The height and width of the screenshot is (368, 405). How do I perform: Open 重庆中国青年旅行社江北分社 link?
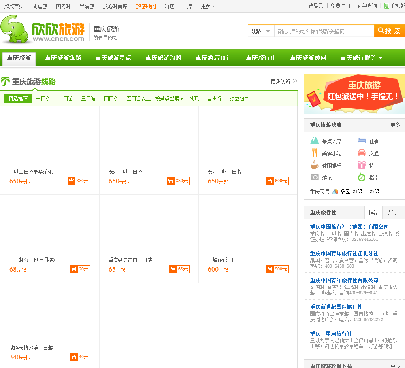click(344, 253)
